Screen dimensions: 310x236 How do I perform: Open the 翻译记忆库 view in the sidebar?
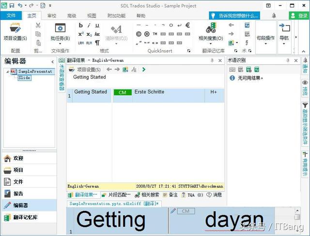pyautogui.click(x=29, y=217)
